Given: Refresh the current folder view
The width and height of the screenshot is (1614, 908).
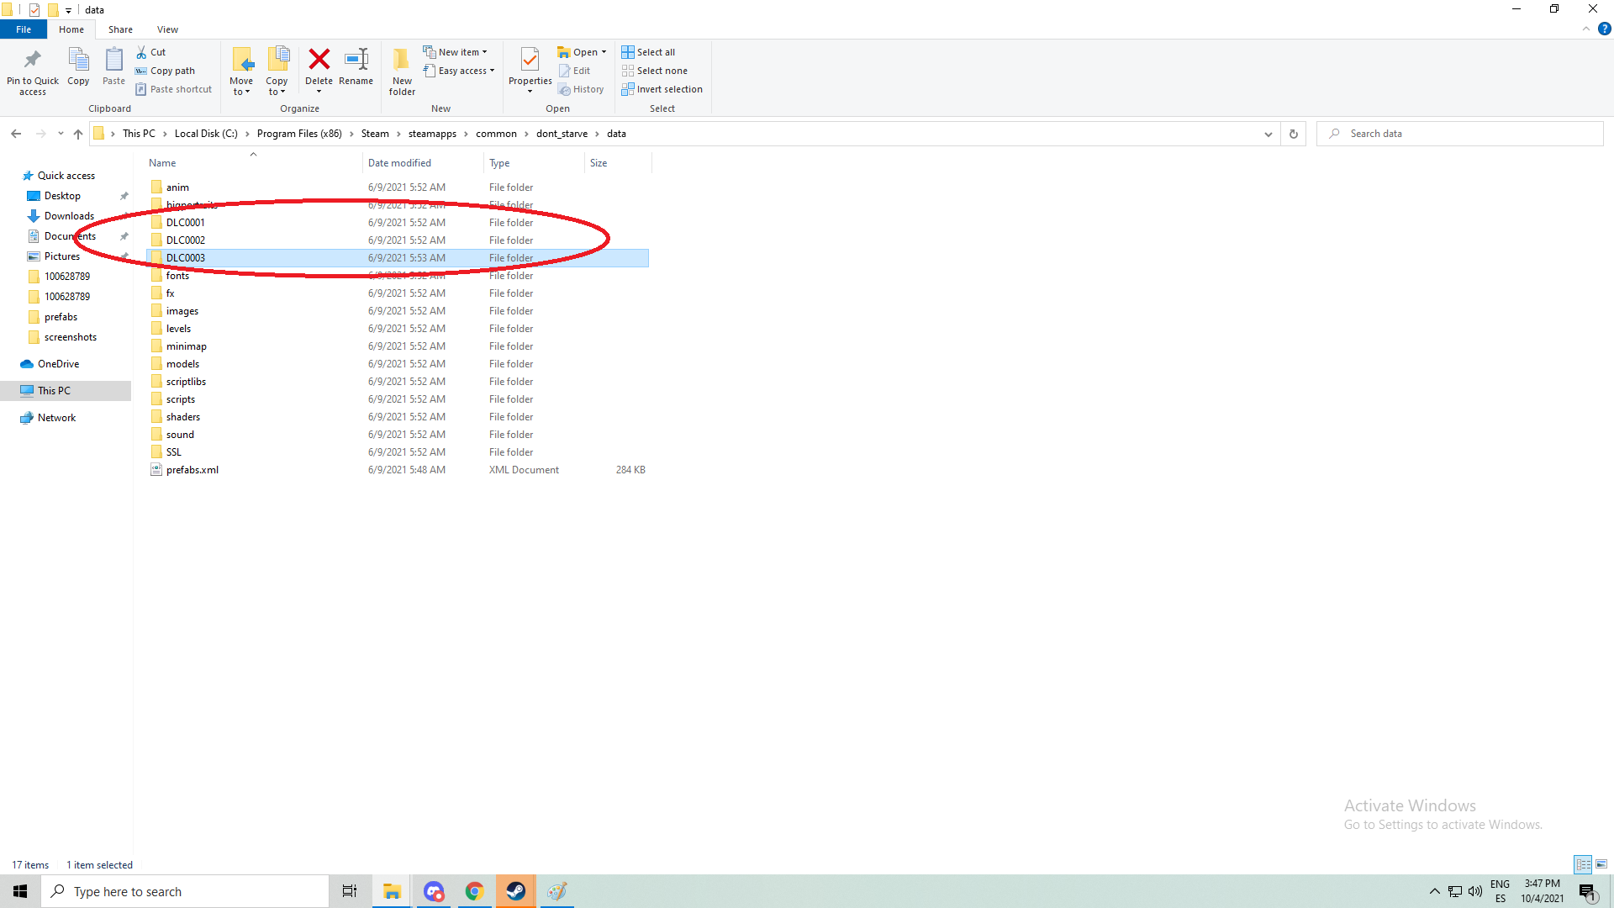Looking at the screenshot, I should click(1293, 134).
